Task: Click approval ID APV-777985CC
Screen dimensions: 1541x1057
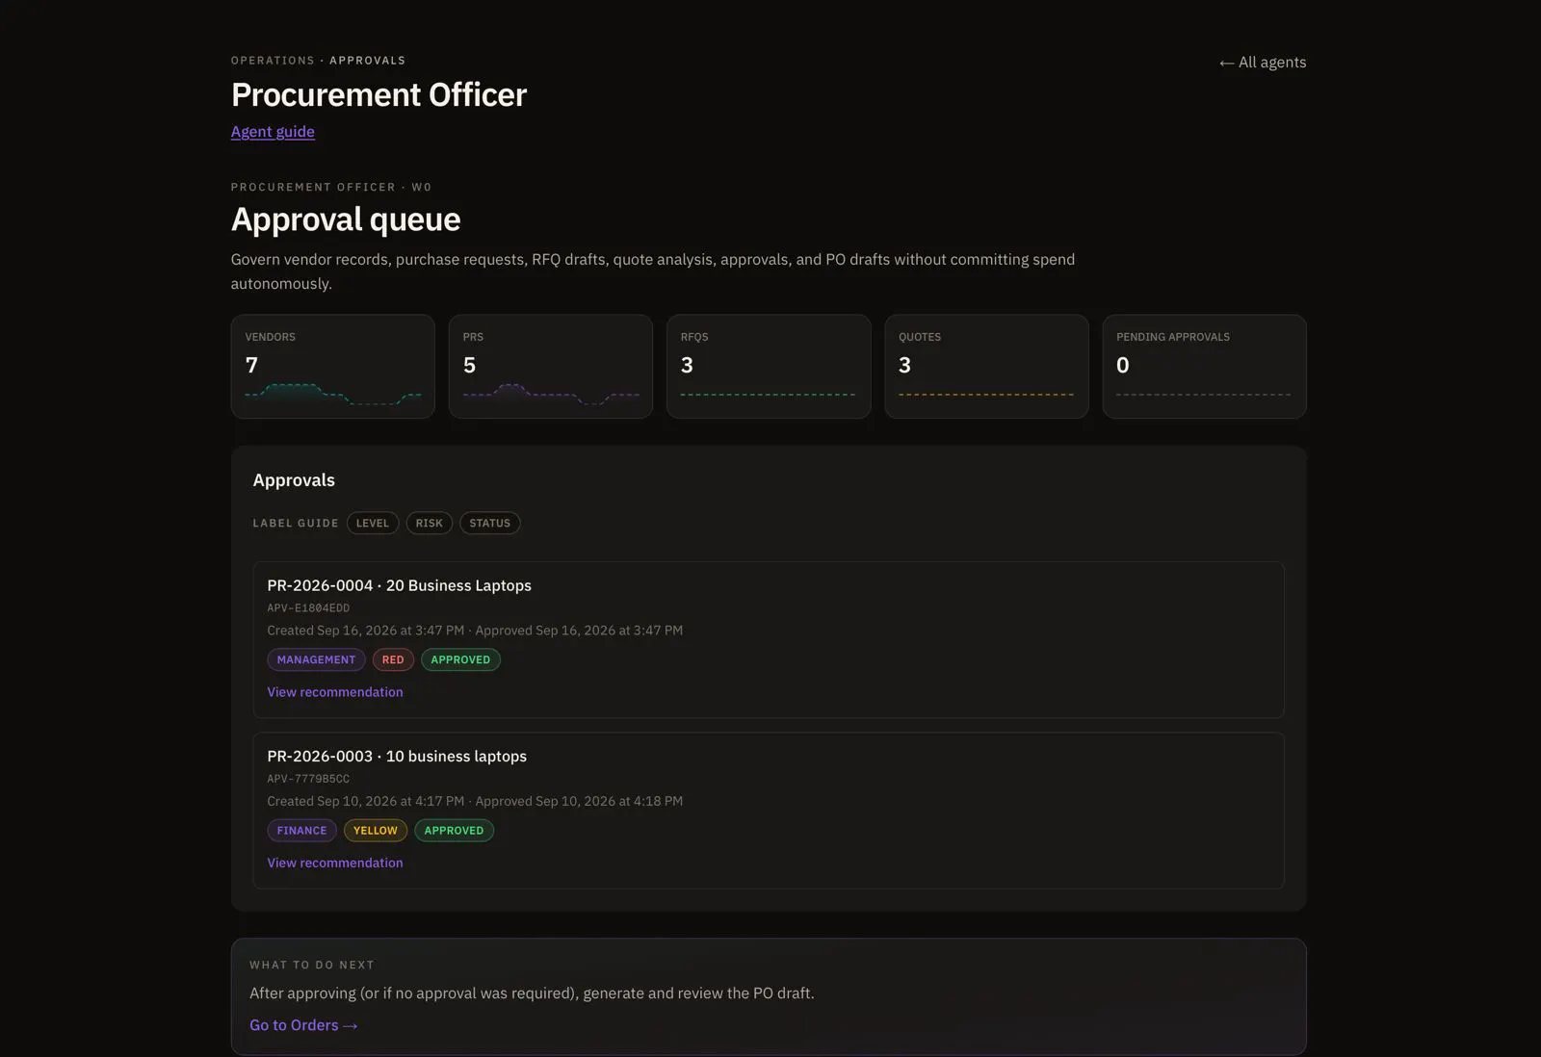Action: pyautogui.click(x=308, y=779)
